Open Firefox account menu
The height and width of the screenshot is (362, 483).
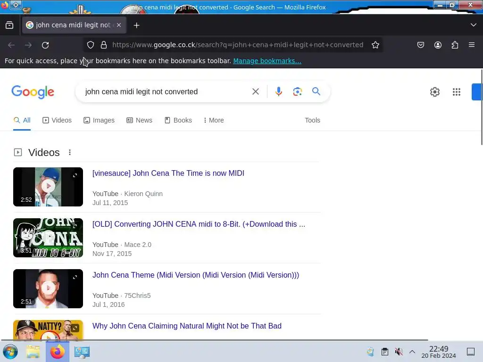[438, 45]
